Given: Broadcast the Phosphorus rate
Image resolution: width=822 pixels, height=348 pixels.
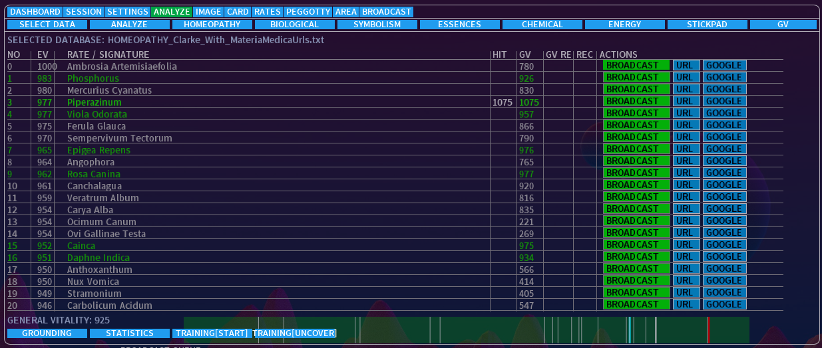Looking at the screenshot, I should click(636, 77).
